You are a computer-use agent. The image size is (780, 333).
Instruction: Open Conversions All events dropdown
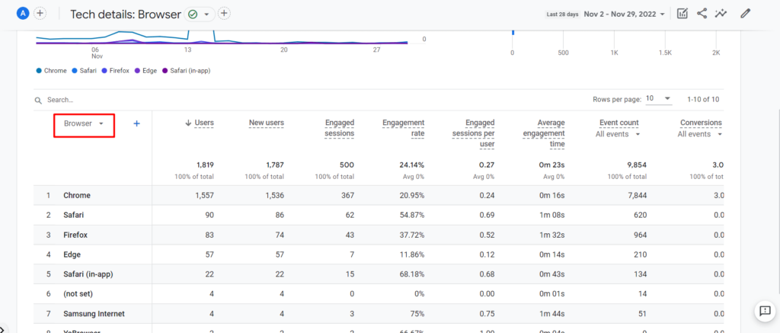coord(699,134)
